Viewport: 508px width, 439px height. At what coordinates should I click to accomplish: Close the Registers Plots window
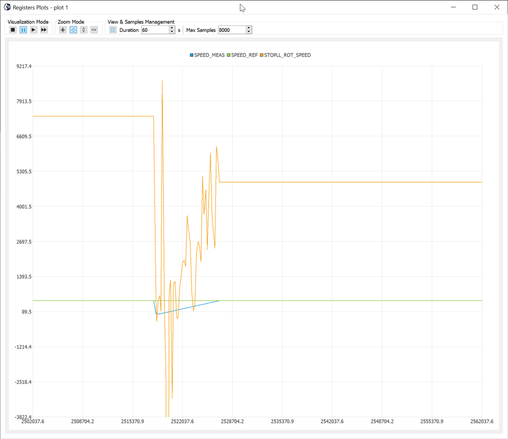497,7
